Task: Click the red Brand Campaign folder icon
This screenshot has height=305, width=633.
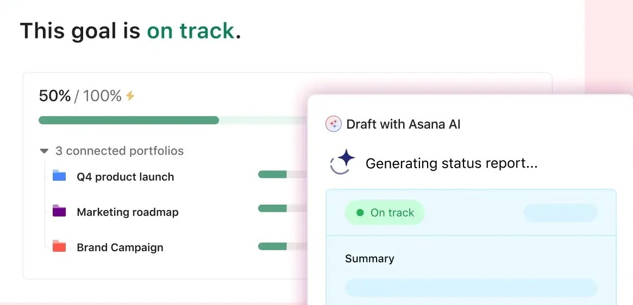Action: [59, 246]
